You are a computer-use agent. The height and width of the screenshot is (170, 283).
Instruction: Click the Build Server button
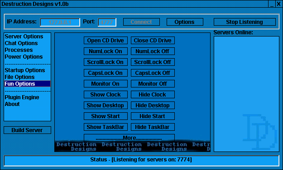(x=27, y=130)
